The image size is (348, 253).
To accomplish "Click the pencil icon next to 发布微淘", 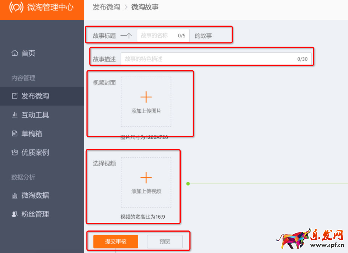I will [14, 96].
